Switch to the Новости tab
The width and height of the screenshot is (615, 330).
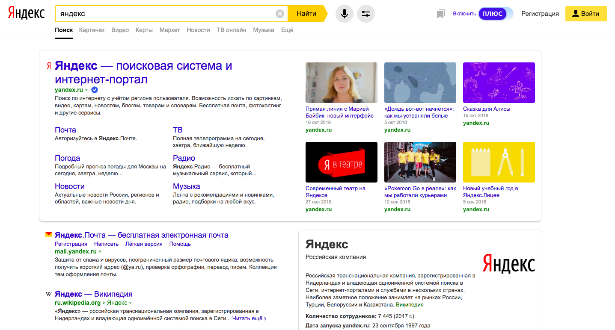coord(198,30)
